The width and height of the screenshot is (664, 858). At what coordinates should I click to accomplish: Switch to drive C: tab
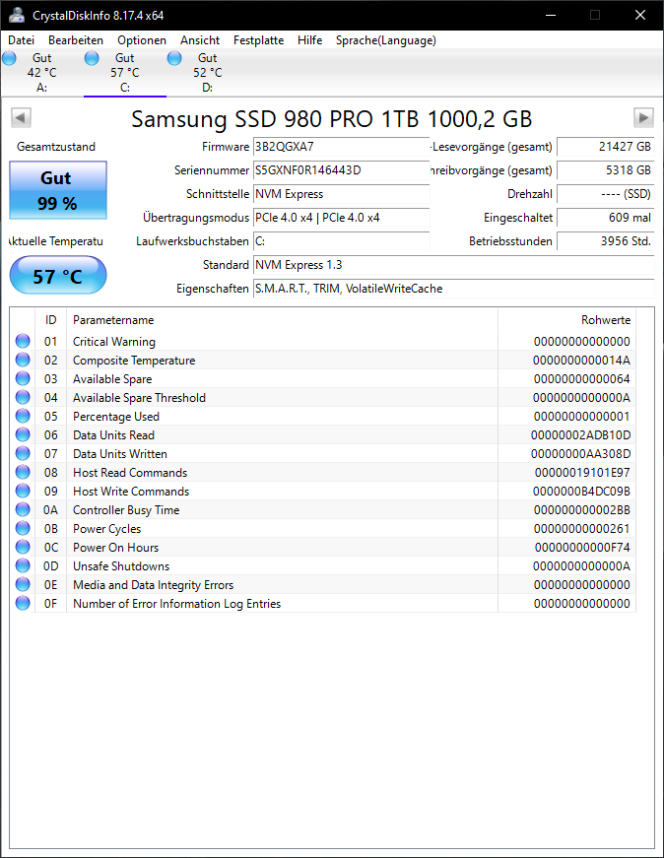pos(125,73)
